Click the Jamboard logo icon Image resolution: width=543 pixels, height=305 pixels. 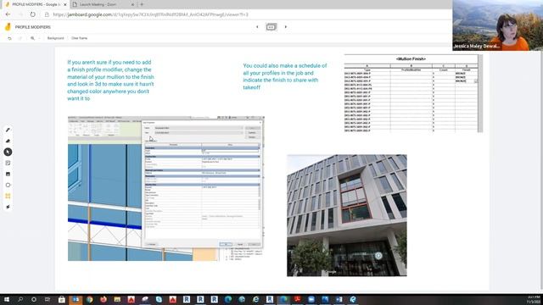point(8,26)
